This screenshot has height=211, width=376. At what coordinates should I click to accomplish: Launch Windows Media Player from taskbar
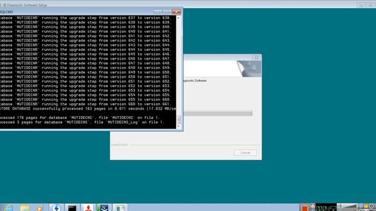(x=39, y=208)
